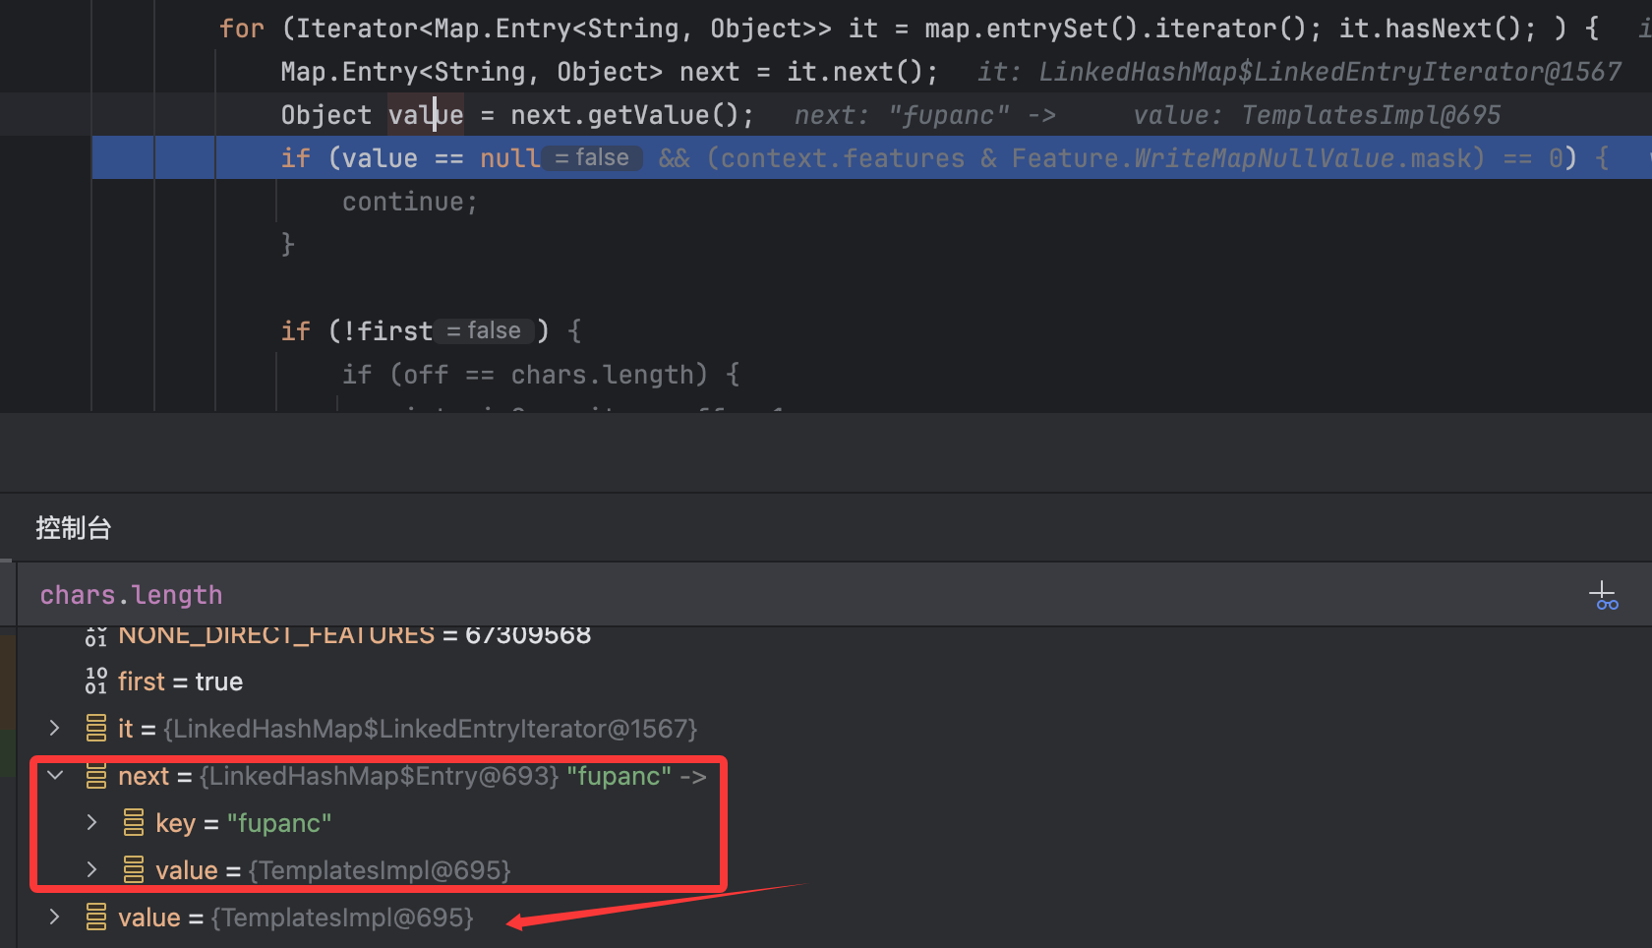Click the object icon of nested value entry
The height and width of the screenshot is (948, 1652).
134,870
